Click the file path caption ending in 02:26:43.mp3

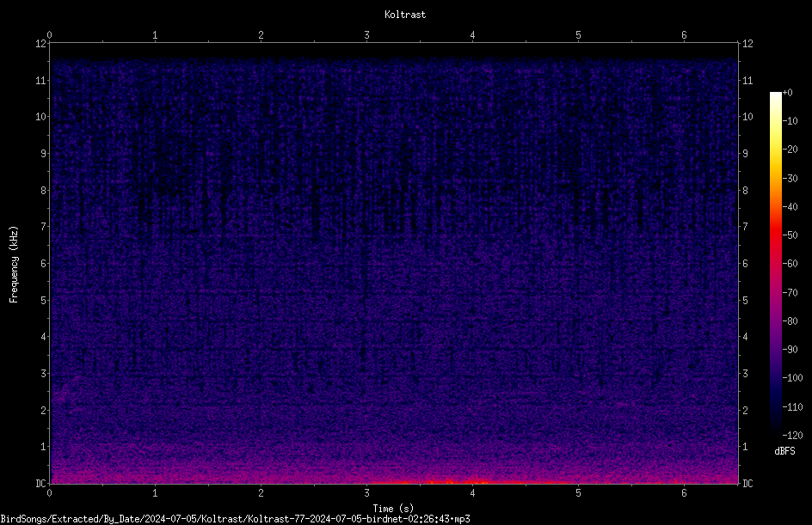pos(235,519)
